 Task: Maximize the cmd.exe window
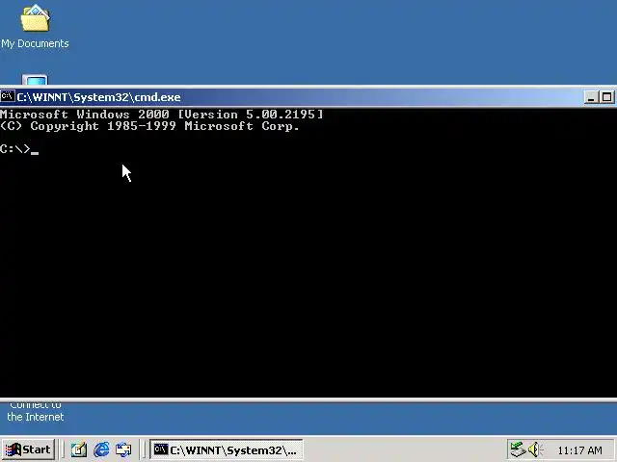click(606, 97)
